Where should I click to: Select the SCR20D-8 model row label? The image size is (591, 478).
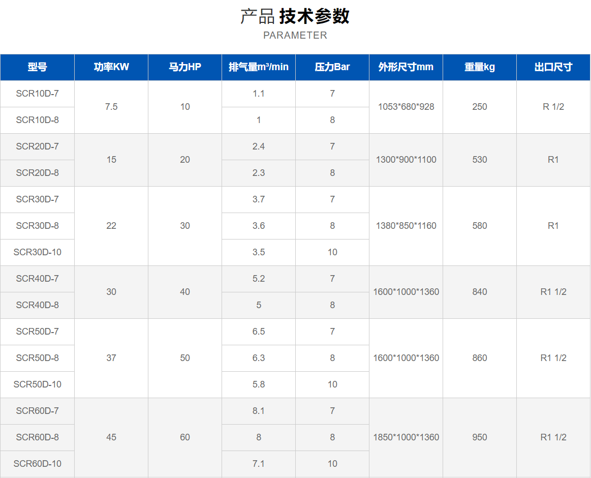(37, 173)
